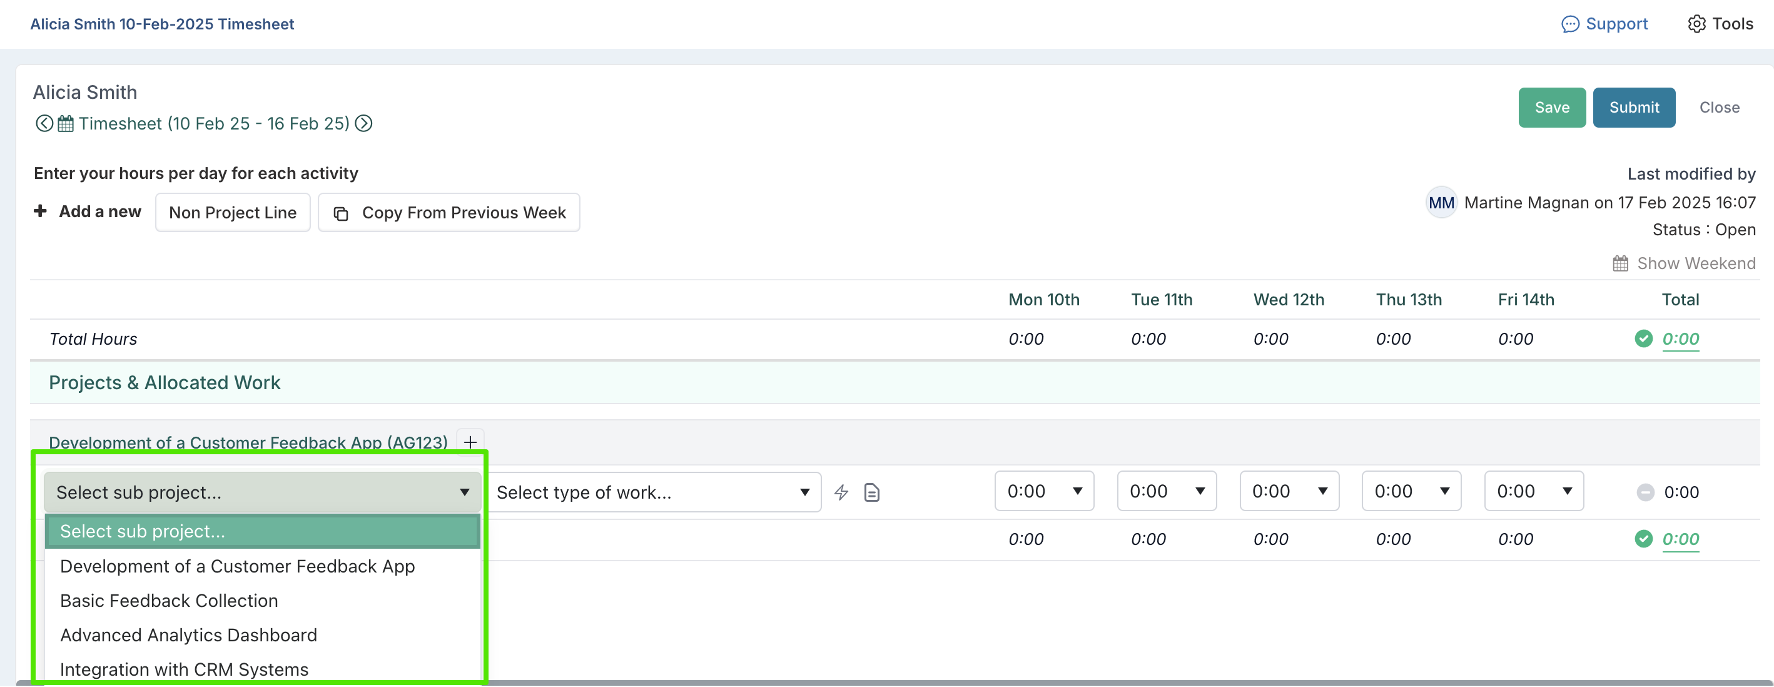Click the green Save button
This screenshot has width=1774, height=687.
coord(1553,108)
